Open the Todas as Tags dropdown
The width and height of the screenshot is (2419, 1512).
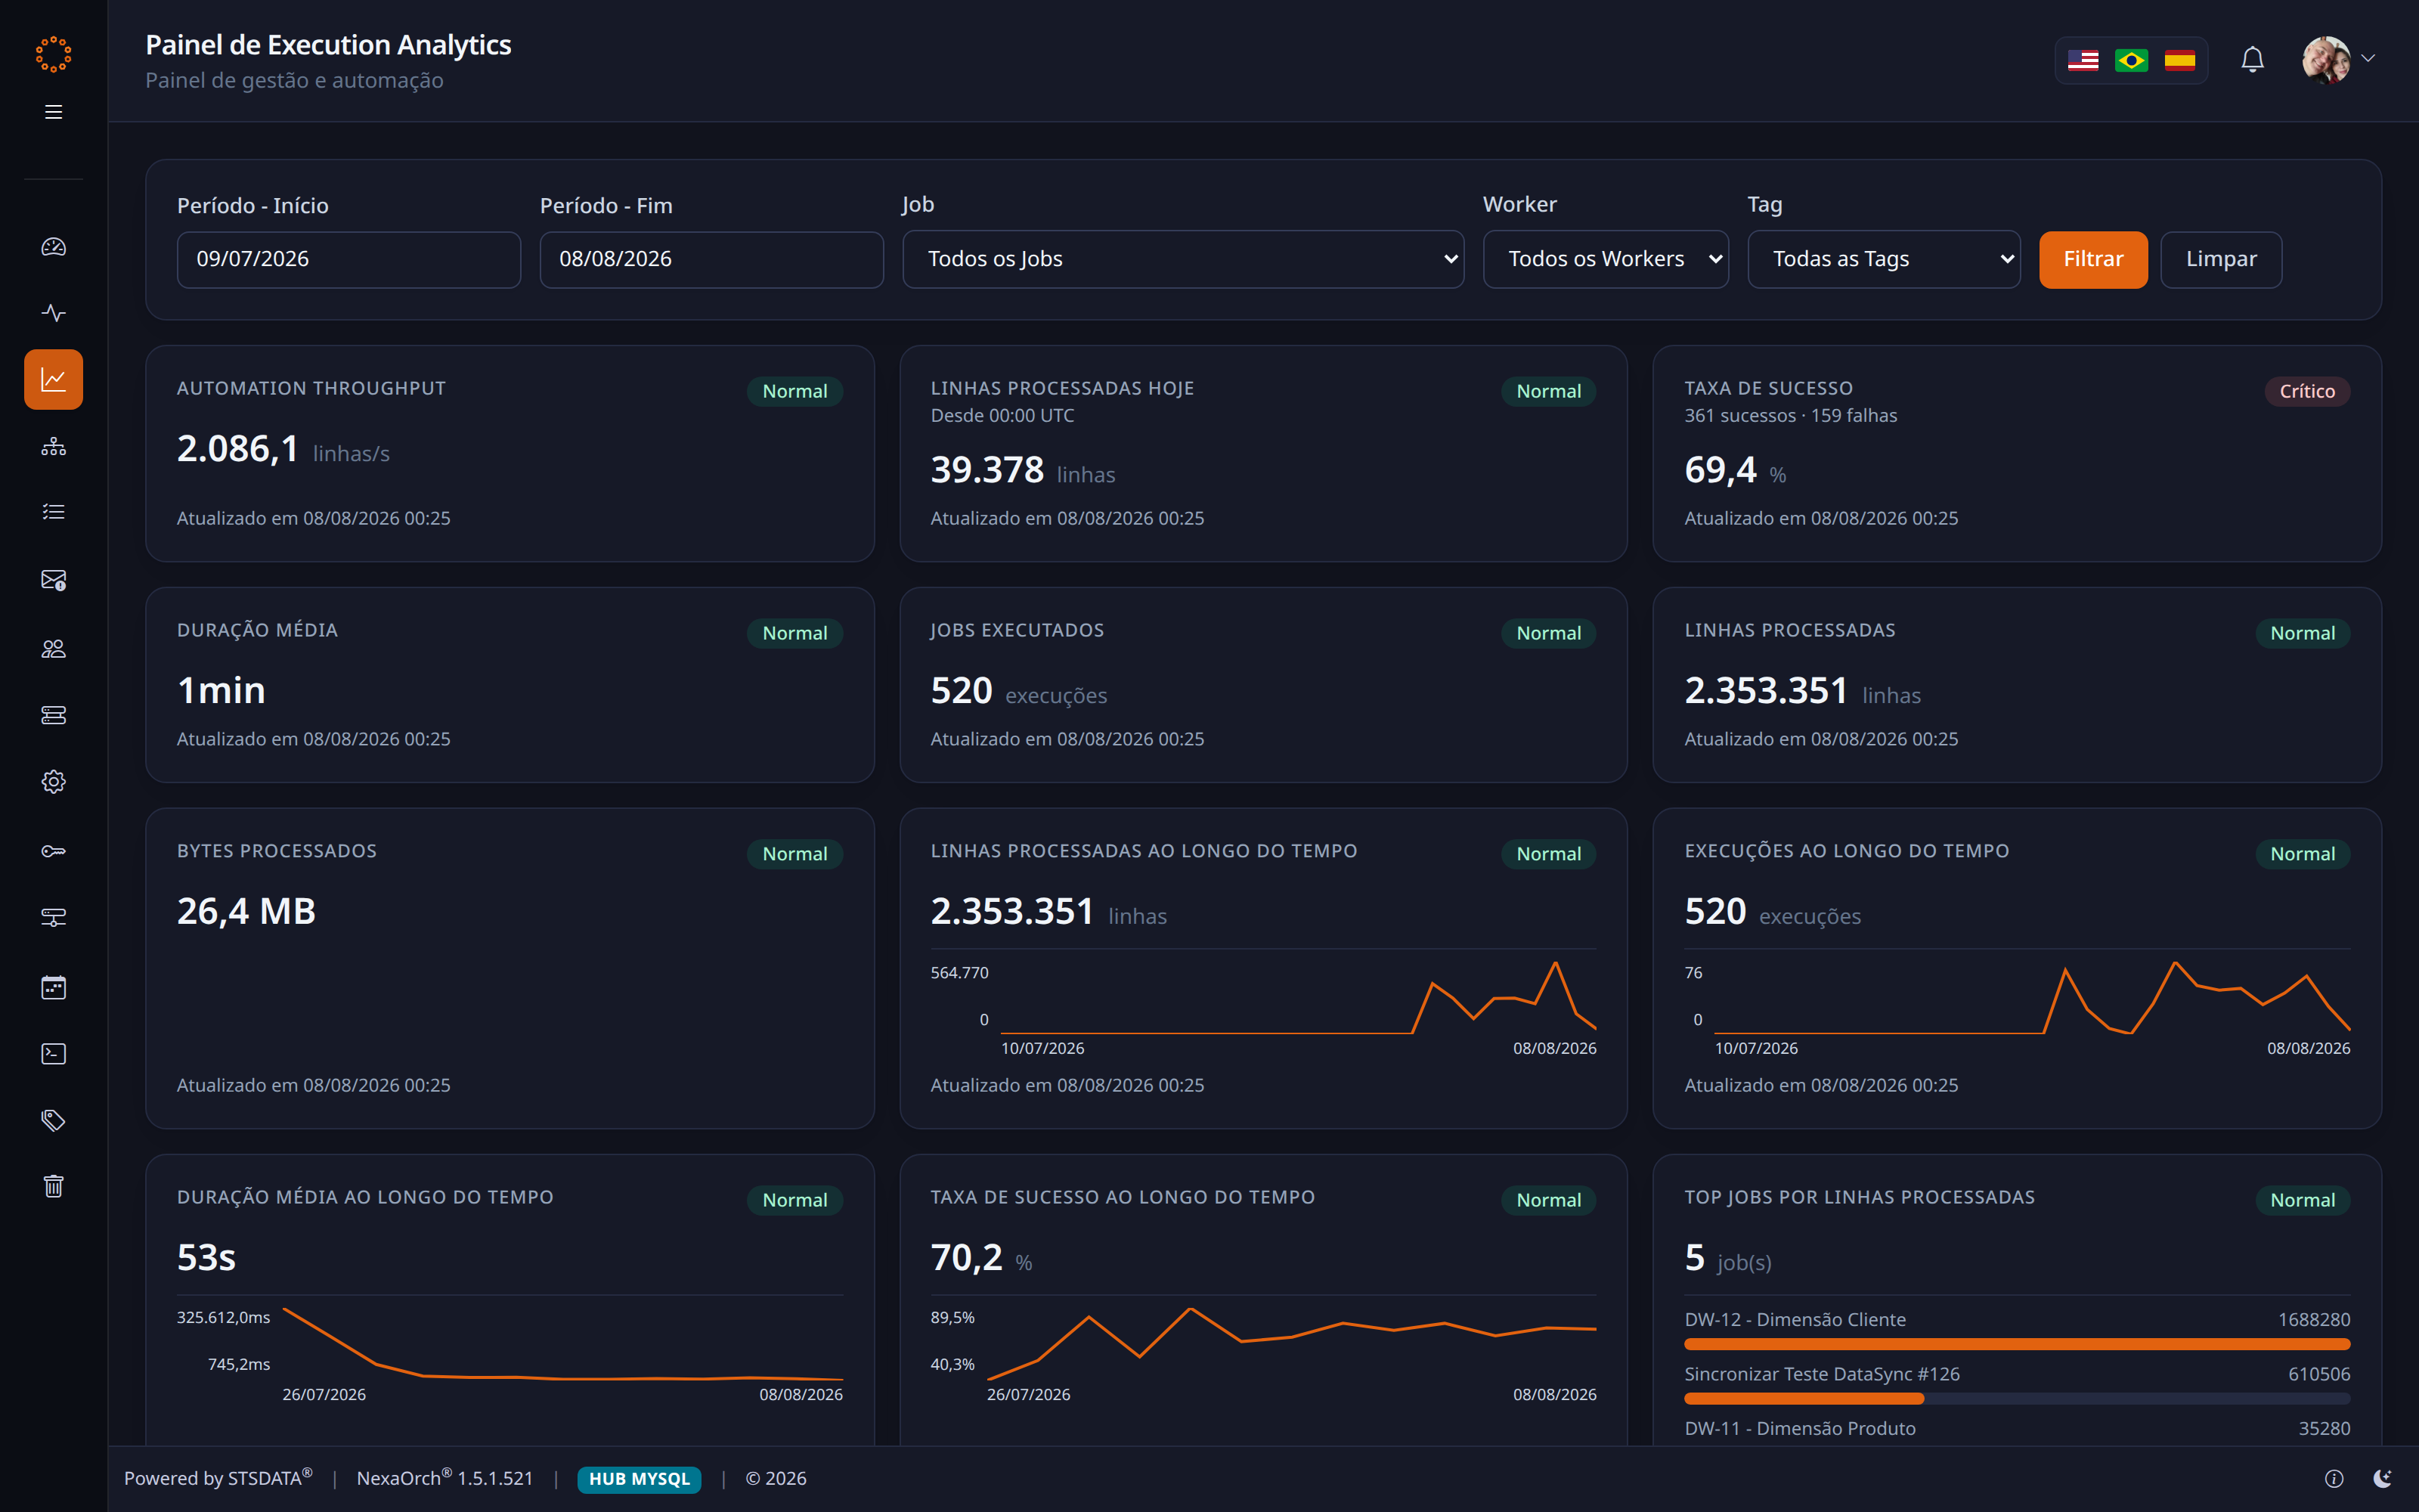pos(1885,260)
